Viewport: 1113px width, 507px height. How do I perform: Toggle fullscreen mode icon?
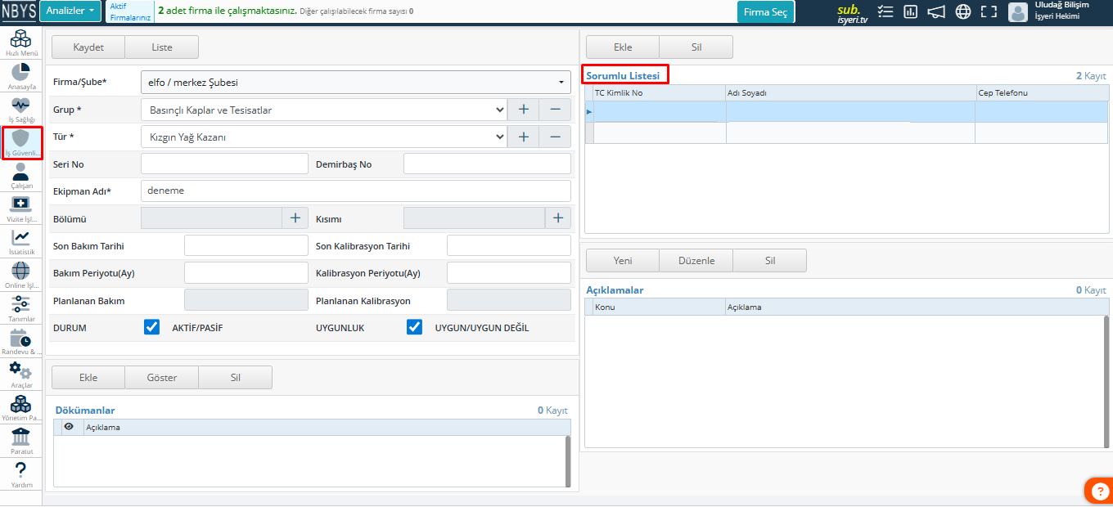point(989,11)
